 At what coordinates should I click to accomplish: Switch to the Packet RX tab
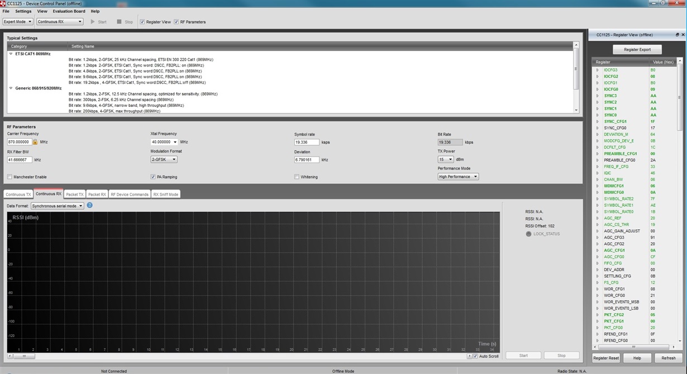click(x=97, y=194)
